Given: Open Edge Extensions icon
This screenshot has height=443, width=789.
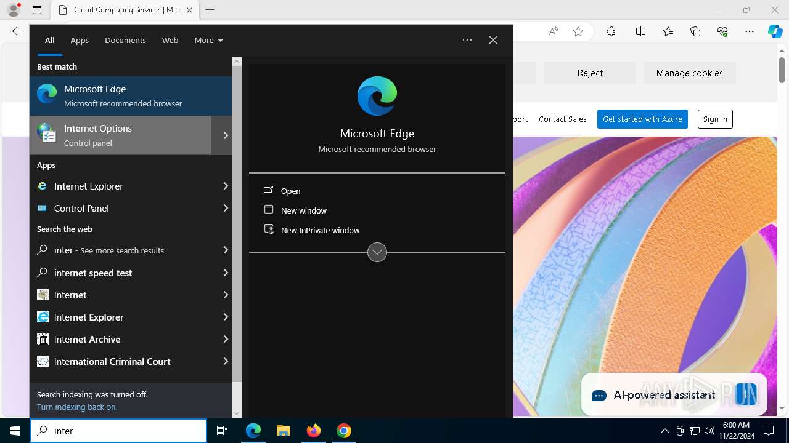Looking at the screenshot, I should [611, 31].
